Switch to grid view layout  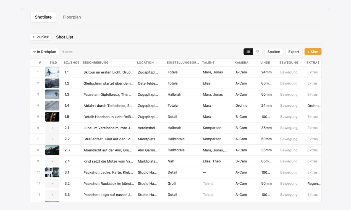pyautogui.click(x=257, y=52)
